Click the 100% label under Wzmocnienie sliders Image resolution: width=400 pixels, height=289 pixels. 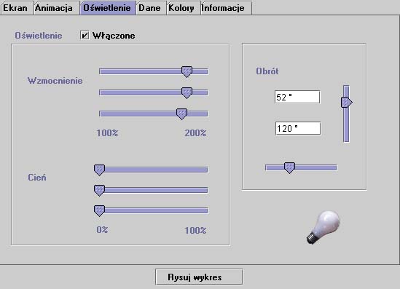click(x=107, y=132)
